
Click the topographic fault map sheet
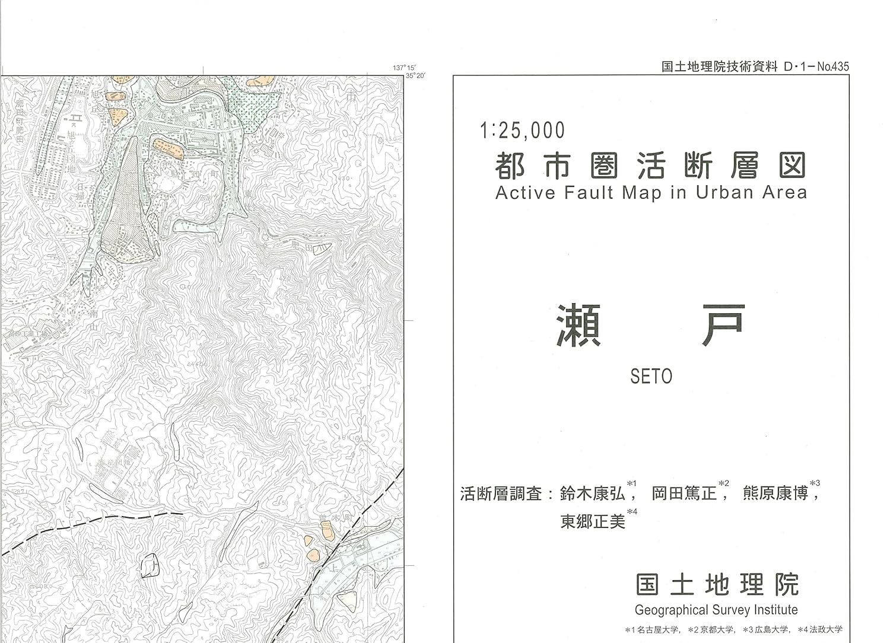pos(202,359)
